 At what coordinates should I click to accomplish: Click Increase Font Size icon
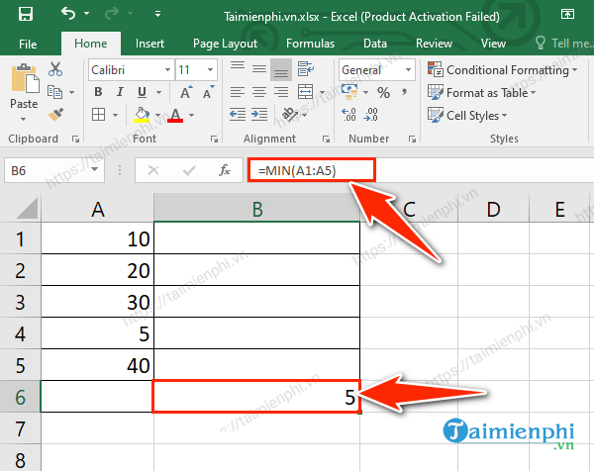point(186,92)
